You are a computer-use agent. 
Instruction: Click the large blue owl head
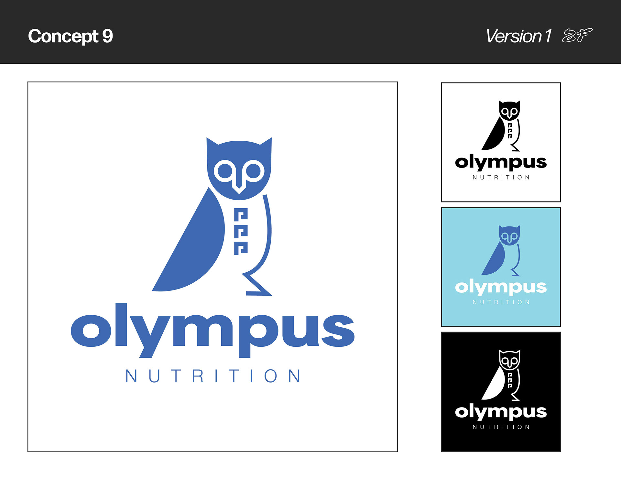239,168
